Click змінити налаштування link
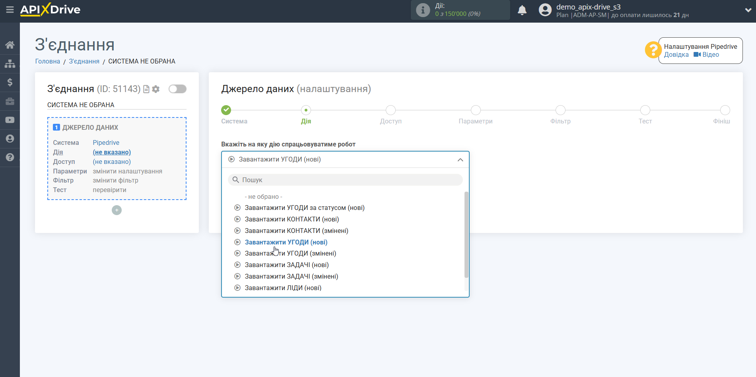The height and width of the screenshot is (377, 756). tap(128, 171)
